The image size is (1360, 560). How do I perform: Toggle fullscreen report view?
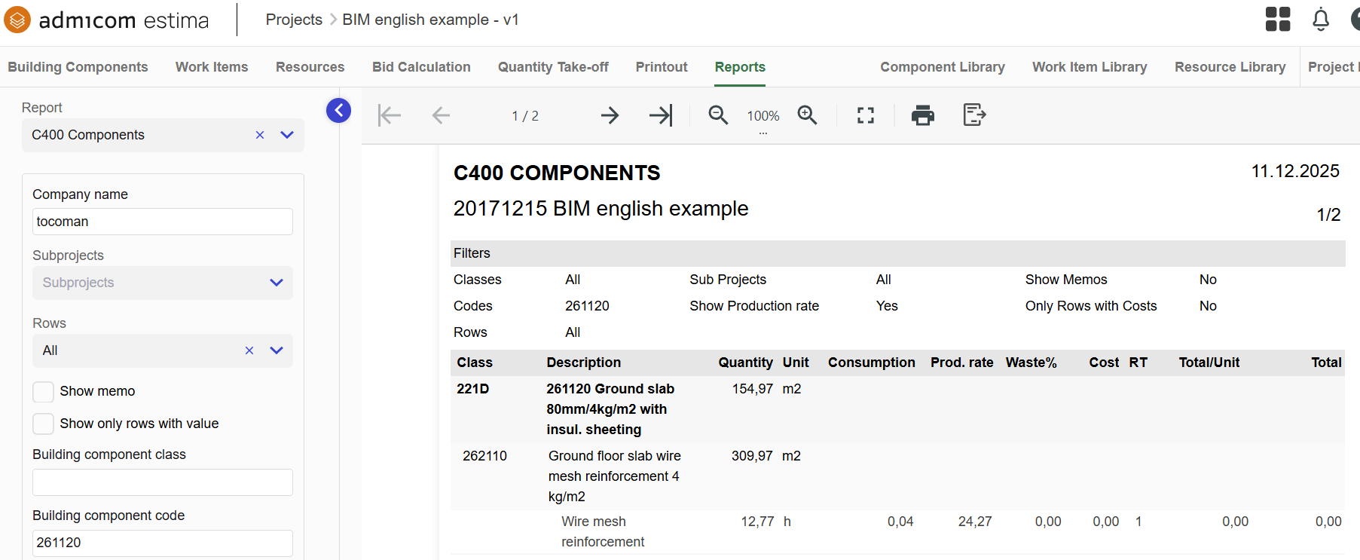tap(866, 115)
